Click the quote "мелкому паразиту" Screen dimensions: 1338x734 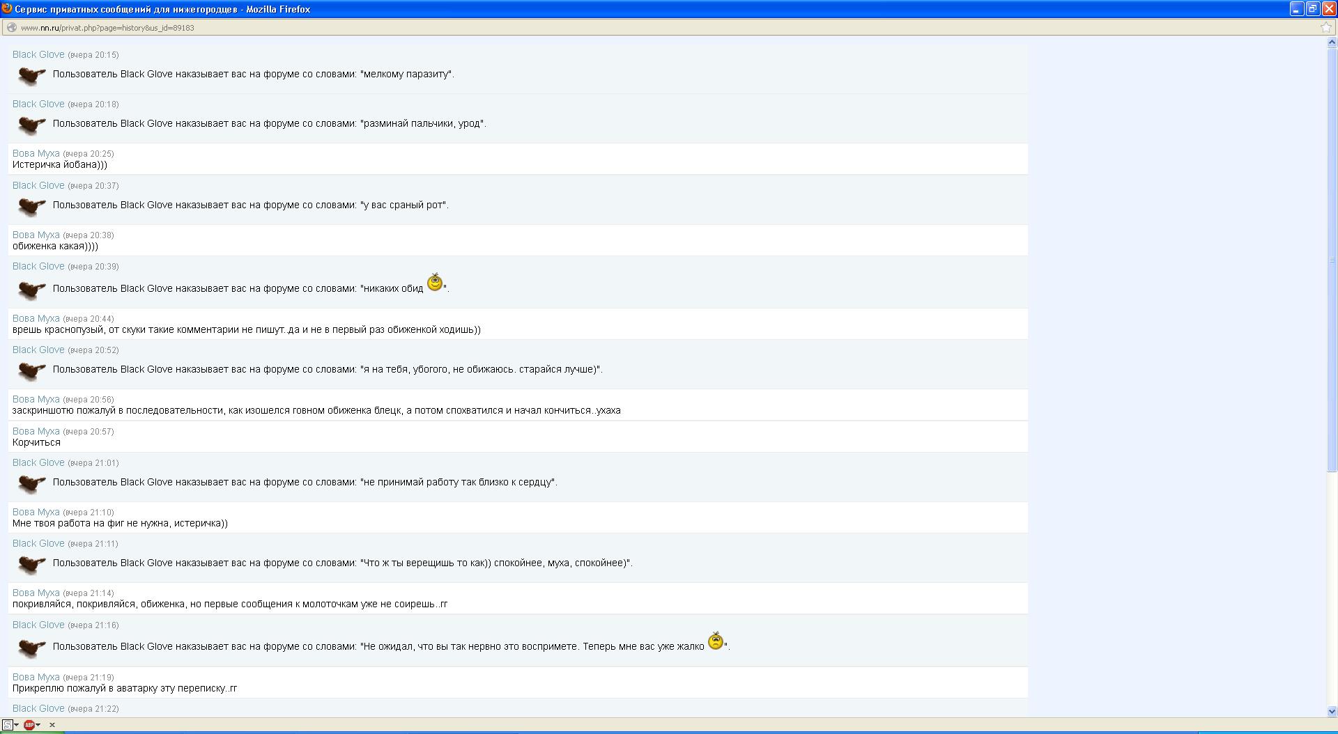coord(407,74)
